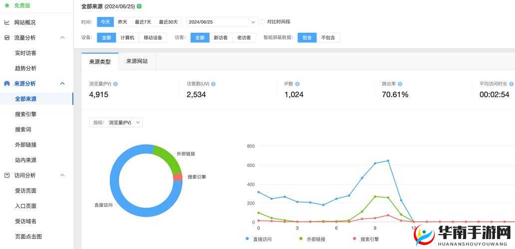Screen dimensions: 515x249
Task: Switch to the 来源网站 tab
Action: point(137,61)
